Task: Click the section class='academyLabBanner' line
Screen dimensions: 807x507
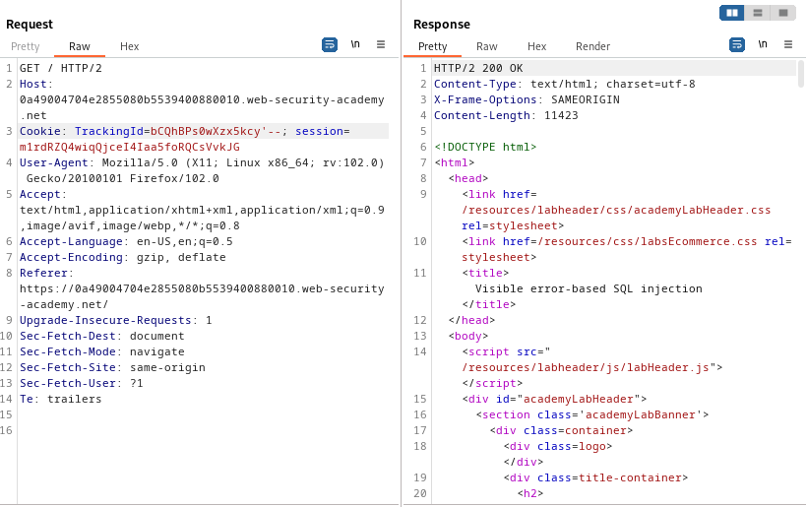Action: (x=592, y=414)
